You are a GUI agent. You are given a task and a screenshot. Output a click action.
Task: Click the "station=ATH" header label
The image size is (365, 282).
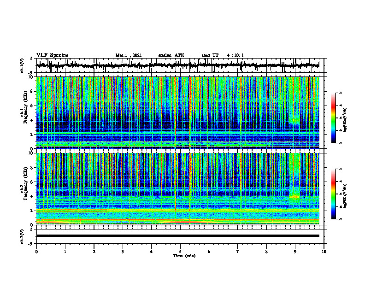pos(171,55)
